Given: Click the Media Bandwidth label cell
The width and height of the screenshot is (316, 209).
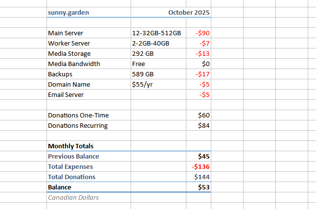Looking at the screenshot, I should coord(89,64).
